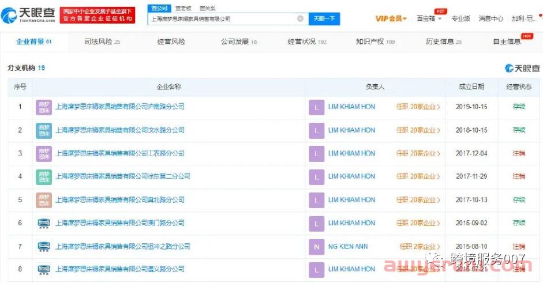Select the 注销 status in row 4
Screen dimensions: 543x283
(x=519, y=176)
